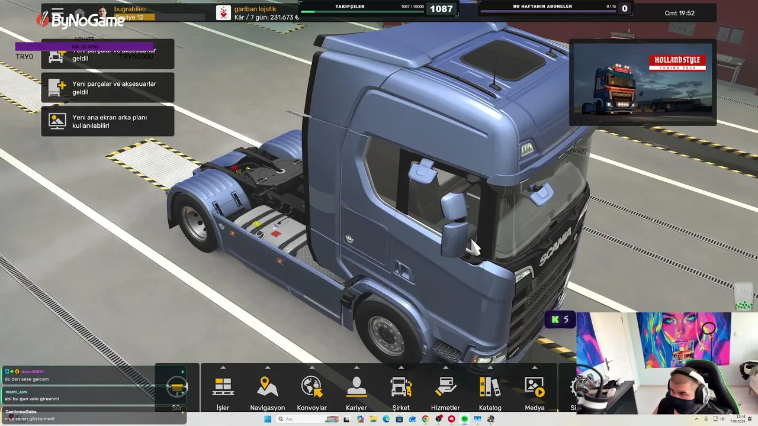
Task: Open the Windows Start button
Action: click(268, 419)
